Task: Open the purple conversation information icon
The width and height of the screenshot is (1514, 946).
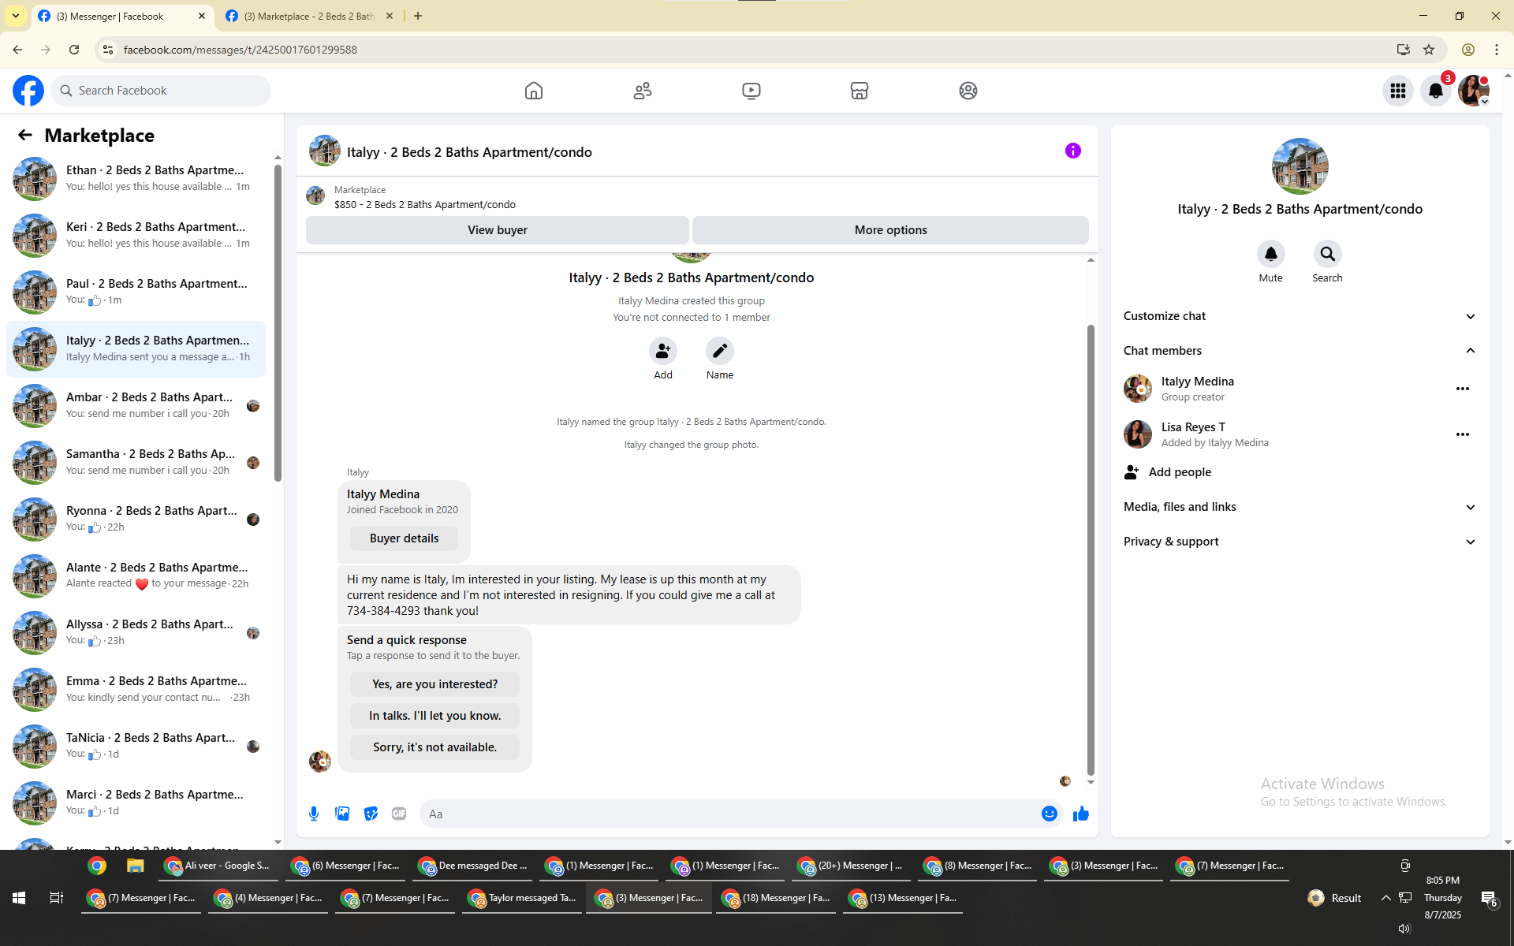Action: pos(1073,151)
